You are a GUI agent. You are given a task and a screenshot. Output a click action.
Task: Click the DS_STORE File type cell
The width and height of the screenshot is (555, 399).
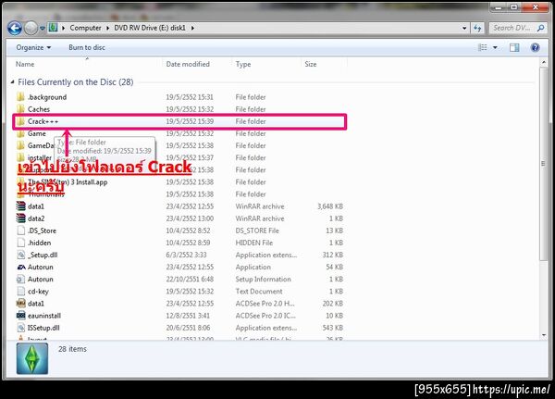(x=257, y=231)
